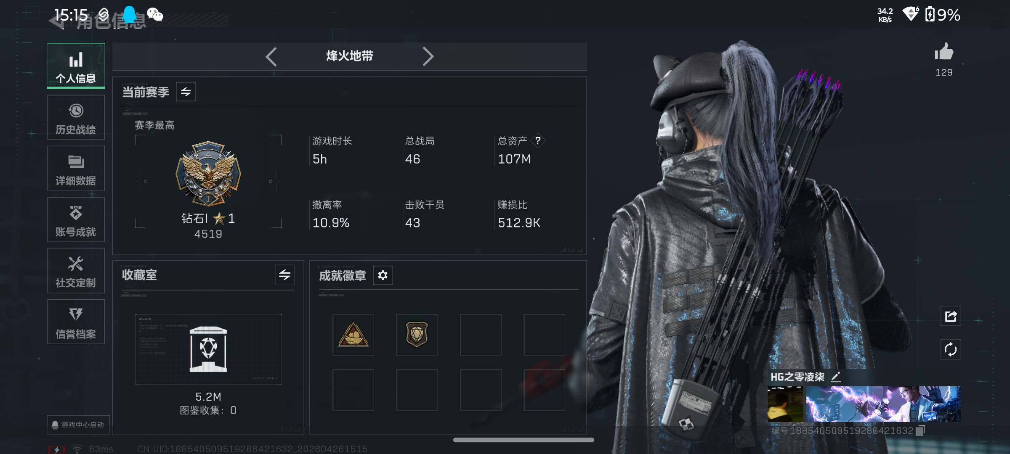
Task: Click the 游戏中心启动 button
Action: (79, 425)
